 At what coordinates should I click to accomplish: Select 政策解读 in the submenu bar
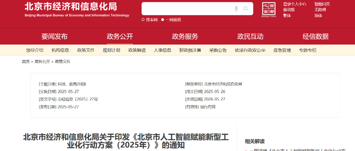click(137, 50)
